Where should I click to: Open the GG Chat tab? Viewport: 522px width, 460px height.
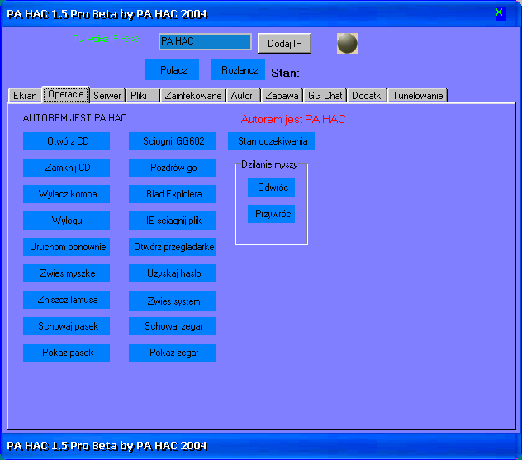325,96
